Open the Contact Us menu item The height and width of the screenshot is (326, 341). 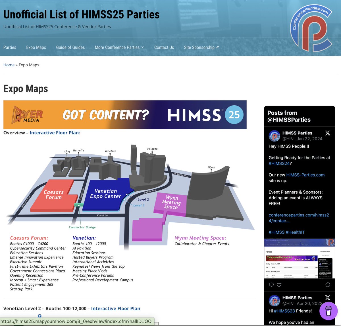pos(164,47)
